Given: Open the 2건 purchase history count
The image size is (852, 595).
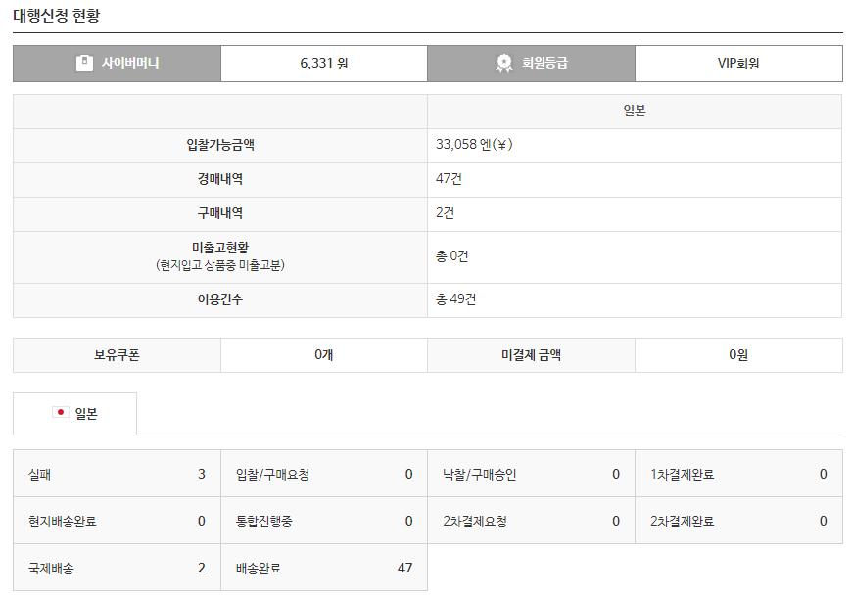Looking at the screenshot, I should [445, 213].
